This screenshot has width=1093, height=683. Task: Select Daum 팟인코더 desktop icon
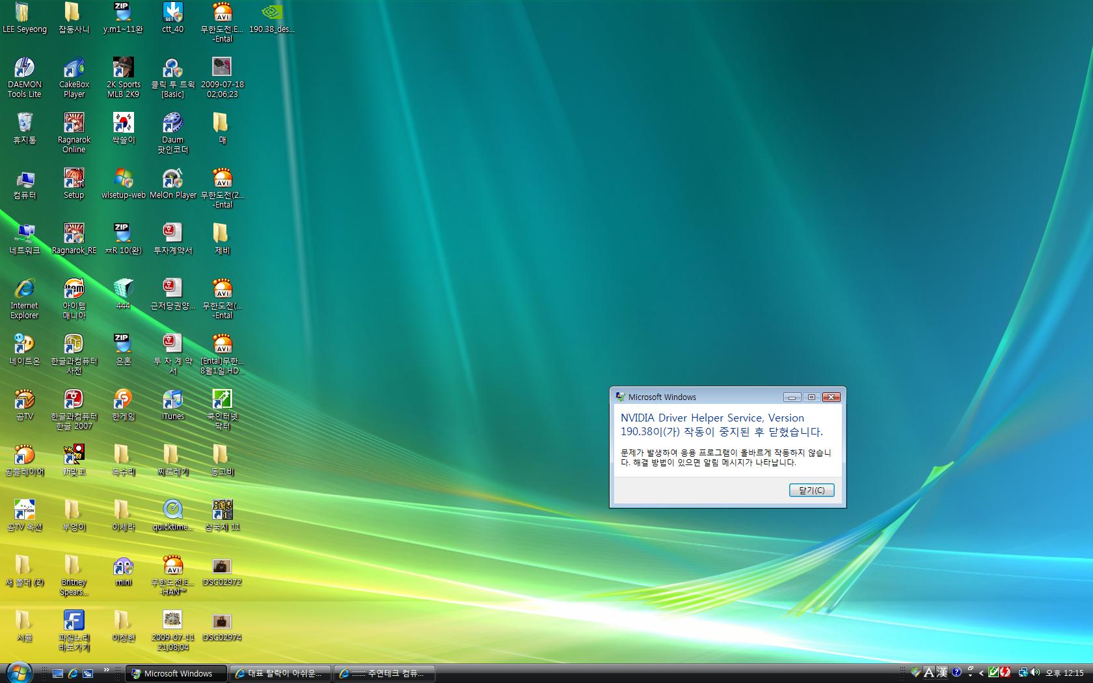(x=173, y=132)
